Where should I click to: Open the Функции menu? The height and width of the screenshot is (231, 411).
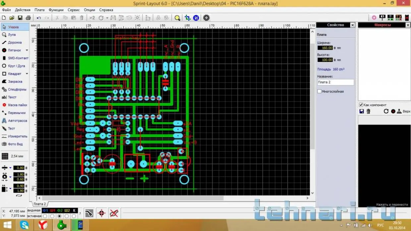[56, 10]
